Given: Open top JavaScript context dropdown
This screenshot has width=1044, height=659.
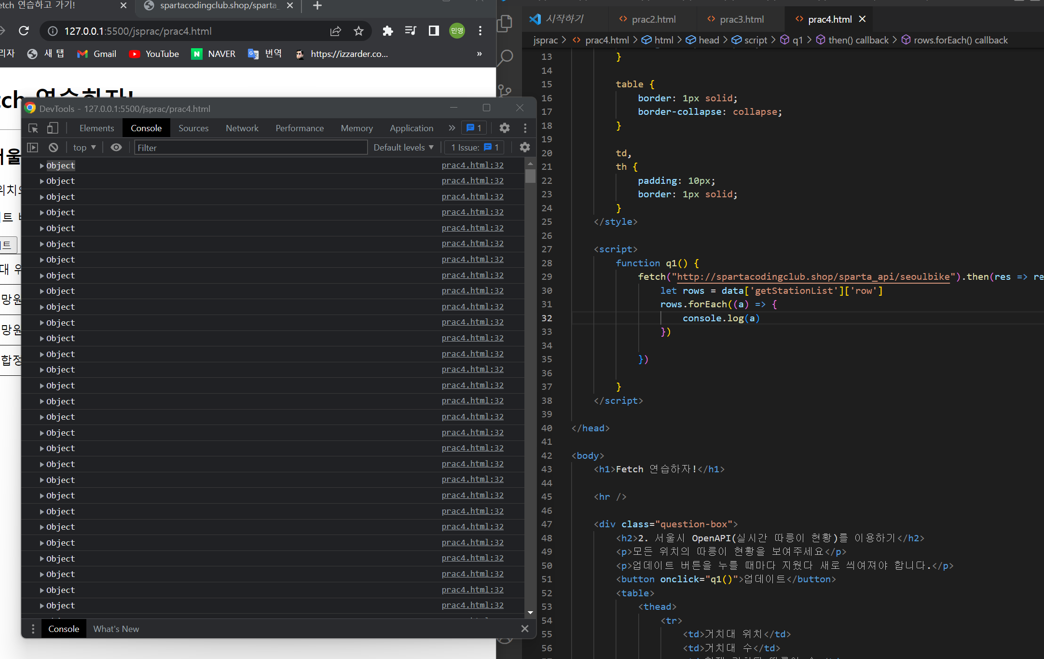Looking at the screenshot, I should [x=85, y=147].
